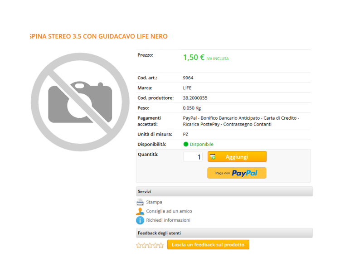
Task: Click the Servizi section header
Action: pos(224,191)
